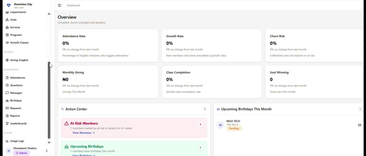Screen dimensions: 366x156
Task: Click the green Upcoming Birthdays heading
Action: click(87, 147)
